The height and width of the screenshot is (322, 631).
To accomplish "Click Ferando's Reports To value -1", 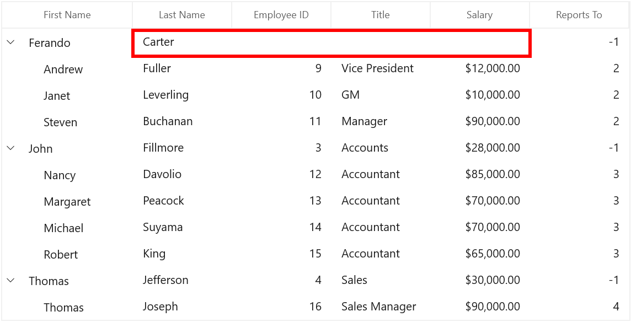I will click(613, 42).
